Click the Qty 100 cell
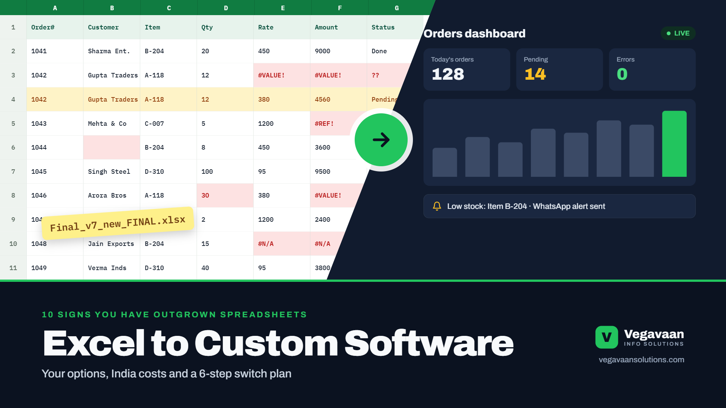Viewport: 726px width, 408px height. [x=225, y=172]
